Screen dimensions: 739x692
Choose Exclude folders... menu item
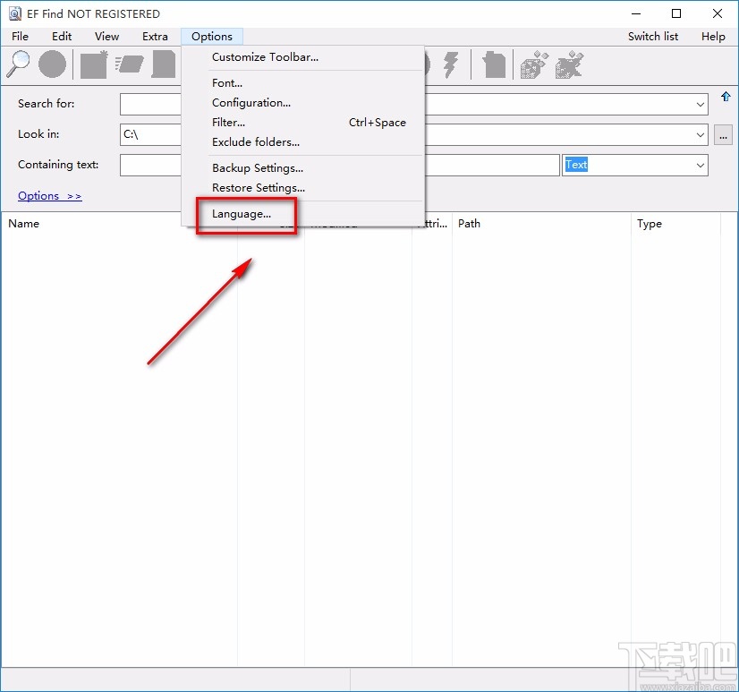(x=302, y=142)
